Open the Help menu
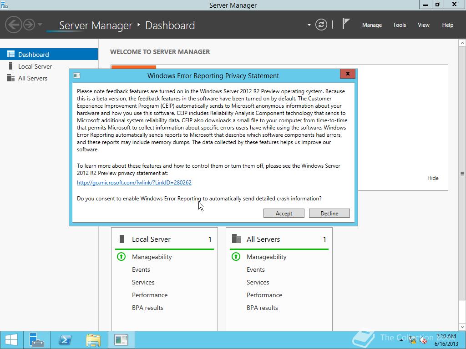Screen dimensions: 466x349 click(448, 25)
